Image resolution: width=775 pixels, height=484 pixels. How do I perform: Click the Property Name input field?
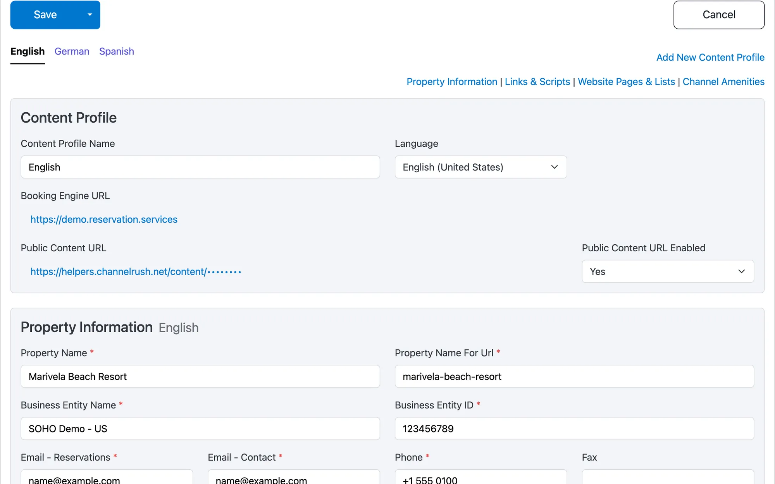(200, 376)
